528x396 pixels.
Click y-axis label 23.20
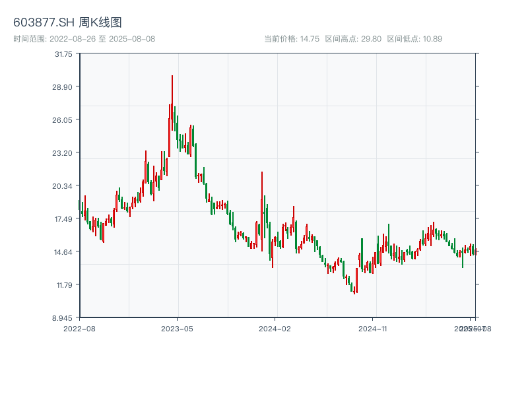coord(62,153)
